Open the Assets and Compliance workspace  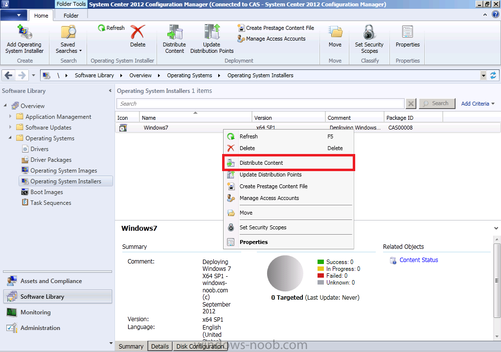pyautogui.click(x=58, y=281)
